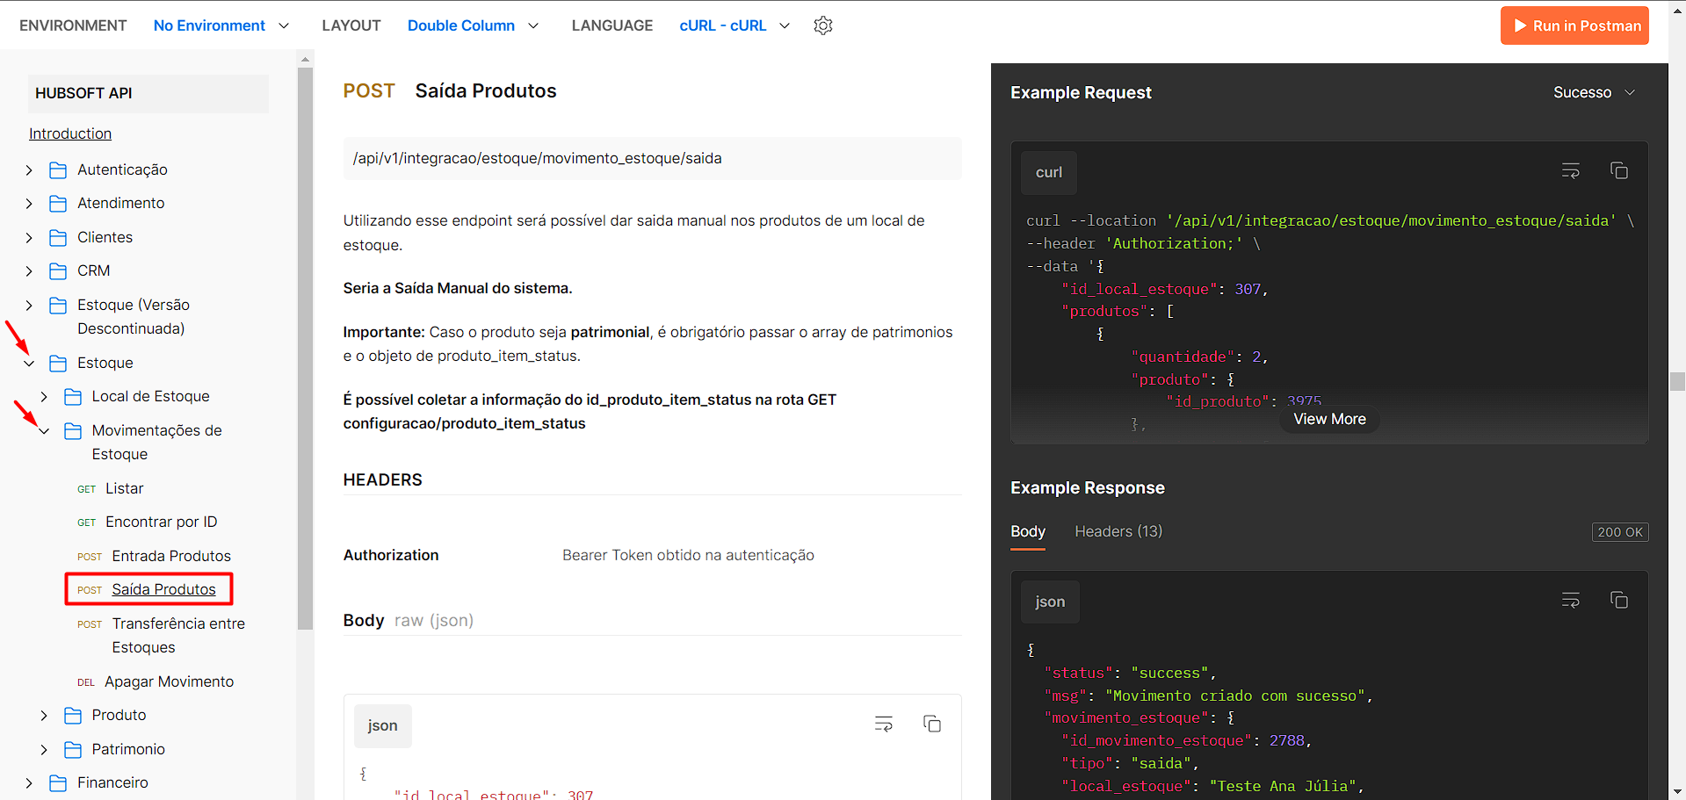Expand the Atendimento folder chevron
This screenshot has height=800, width=1686.
(29, 204)
